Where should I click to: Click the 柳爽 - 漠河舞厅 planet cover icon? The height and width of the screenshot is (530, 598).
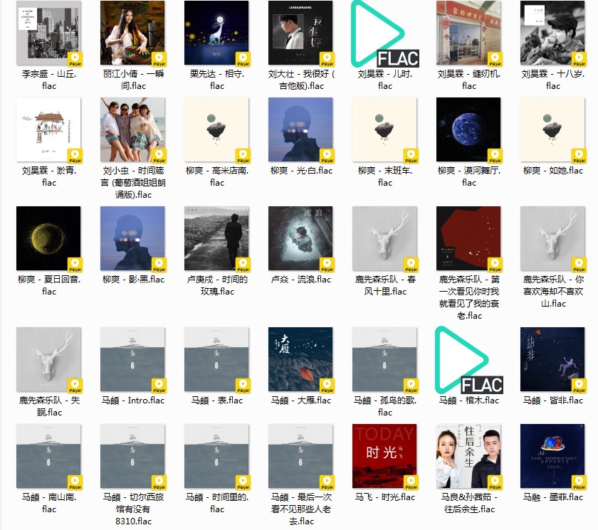coord(469,129)
